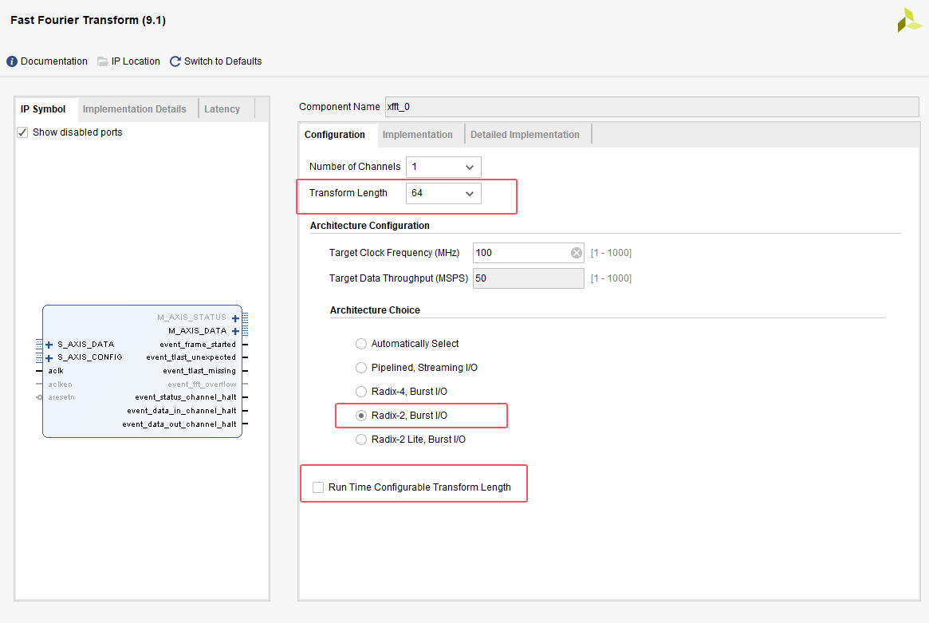Click Architecture Configuration heading
The height and width of the screenshot is (623, 929).
tap(370, 226)
